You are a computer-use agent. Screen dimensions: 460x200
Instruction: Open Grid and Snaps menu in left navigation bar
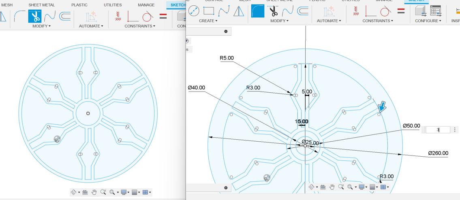pos(136,192)
